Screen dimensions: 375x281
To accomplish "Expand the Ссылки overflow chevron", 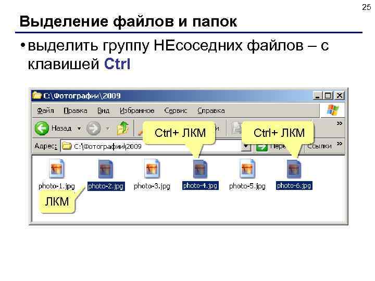I will point(339,144).
